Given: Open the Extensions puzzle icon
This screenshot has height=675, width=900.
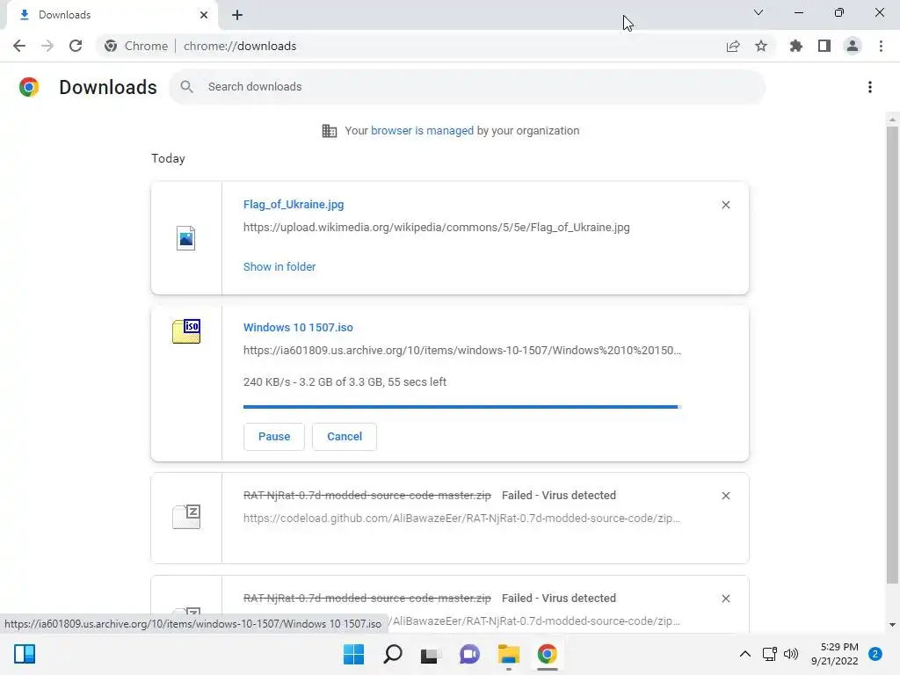Looking at the screenshot, I should click(x=796, y=46).
